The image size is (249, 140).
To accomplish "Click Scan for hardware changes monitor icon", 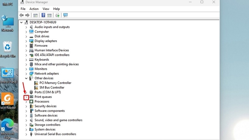I will pos(65,15).
